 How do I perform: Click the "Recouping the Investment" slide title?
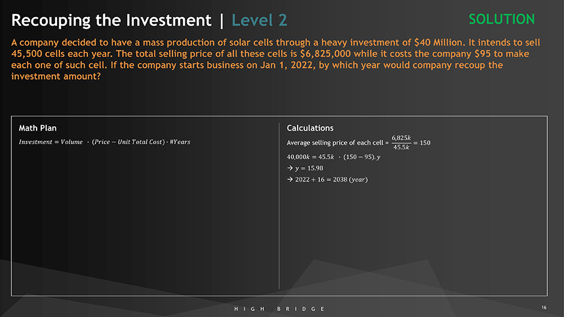[111, 20]
